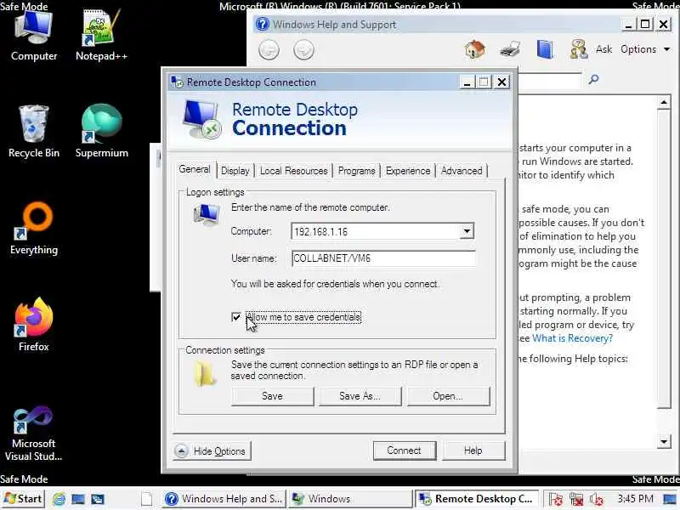Click the Start button
Screen dimensions: 680x510
coord(24,499)
